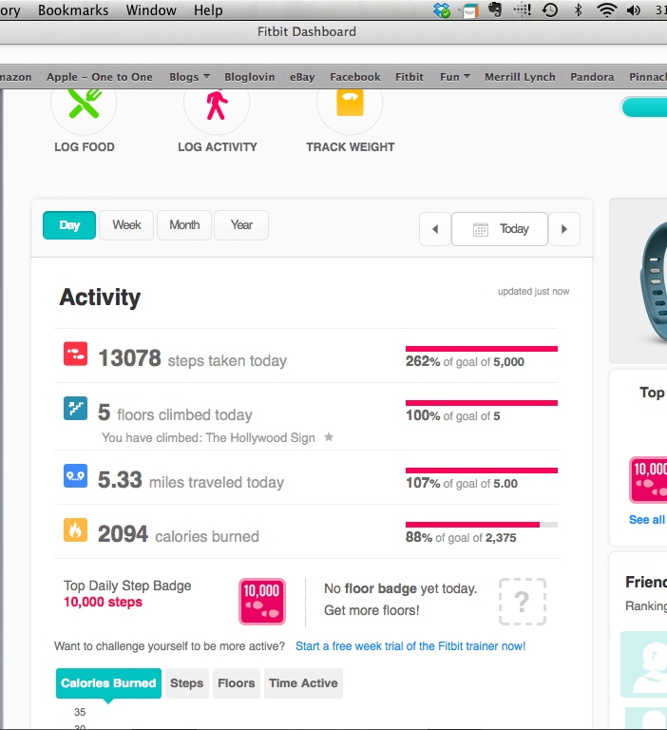The width and height of the screenshot is (667, 730).
Task: Open the Wi-Fi menu bar icon
Action: [x=607, y=10]
